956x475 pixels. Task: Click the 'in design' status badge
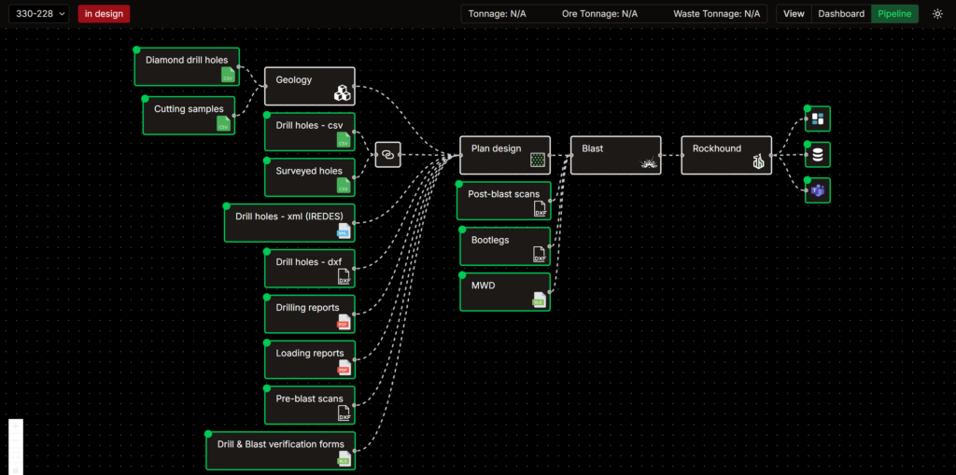[104, 14]
